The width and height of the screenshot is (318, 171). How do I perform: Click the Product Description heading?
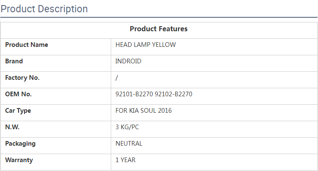coord(44,9)
